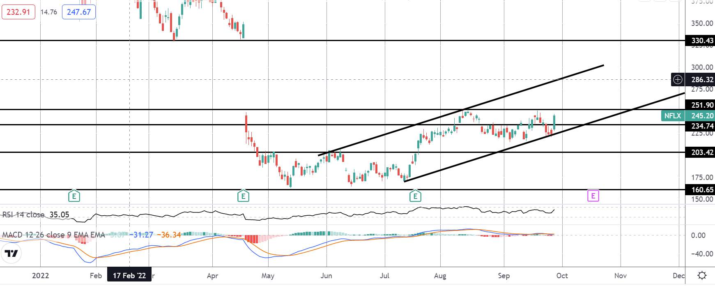Screen dimensions: 715x286
Task: Click the April earnings E marker
Action: [x=243, y=196]
